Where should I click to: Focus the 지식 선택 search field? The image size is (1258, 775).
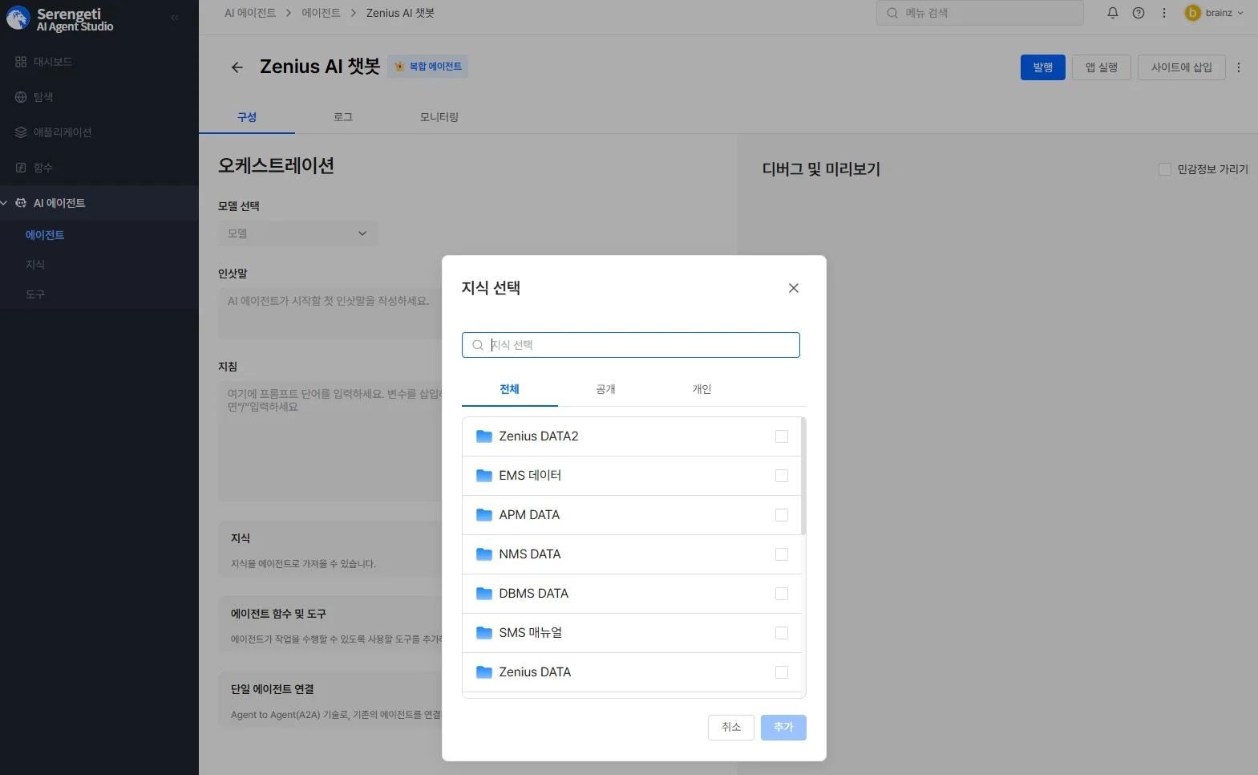[x=631, y=345]
